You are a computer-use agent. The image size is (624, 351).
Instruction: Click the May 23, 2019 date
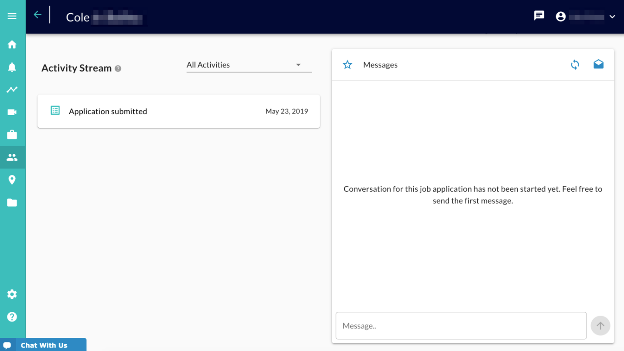(286, 111)
